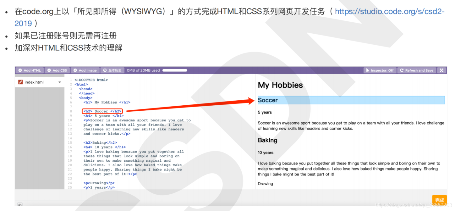Image resolution: width=455 pixels, height=211 pixels.
Task: Click the clock icon on 版本历史
Action: [x=105, y=70]
